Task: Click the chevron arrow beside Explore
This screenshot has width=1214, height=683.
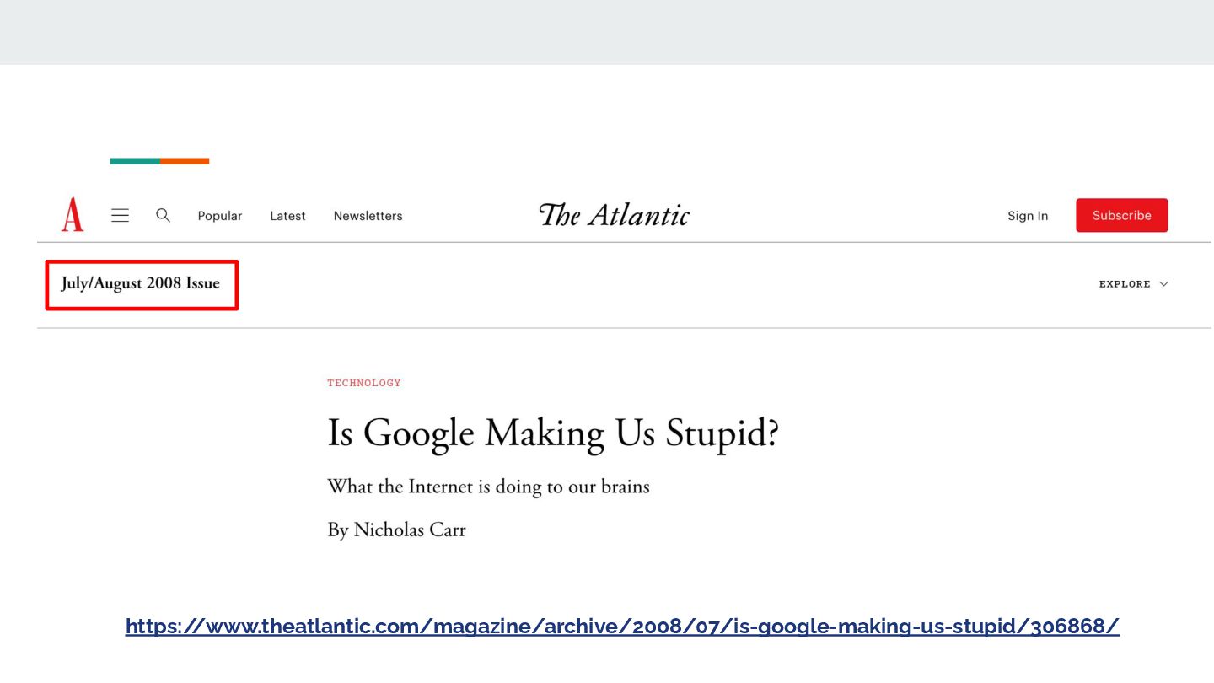Action: coord(1163,284)
